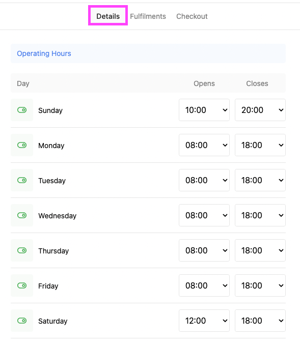Open Monday opens time dropdown
Image resolution: width=300 pixels, height=344 pixels.
[204, 145]
